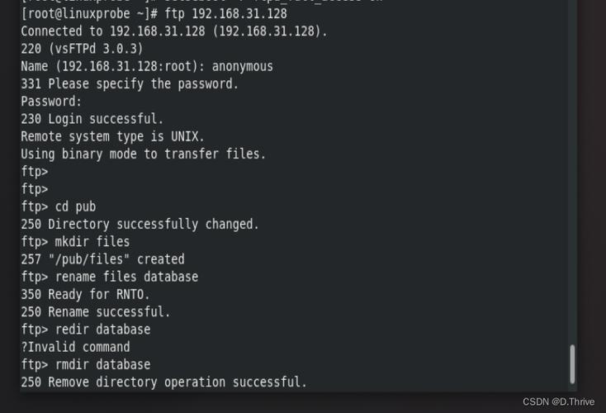Viewport: 606px width, 413px height.
Task: Click the terminal scrollbar thumb
Action: 572,364
